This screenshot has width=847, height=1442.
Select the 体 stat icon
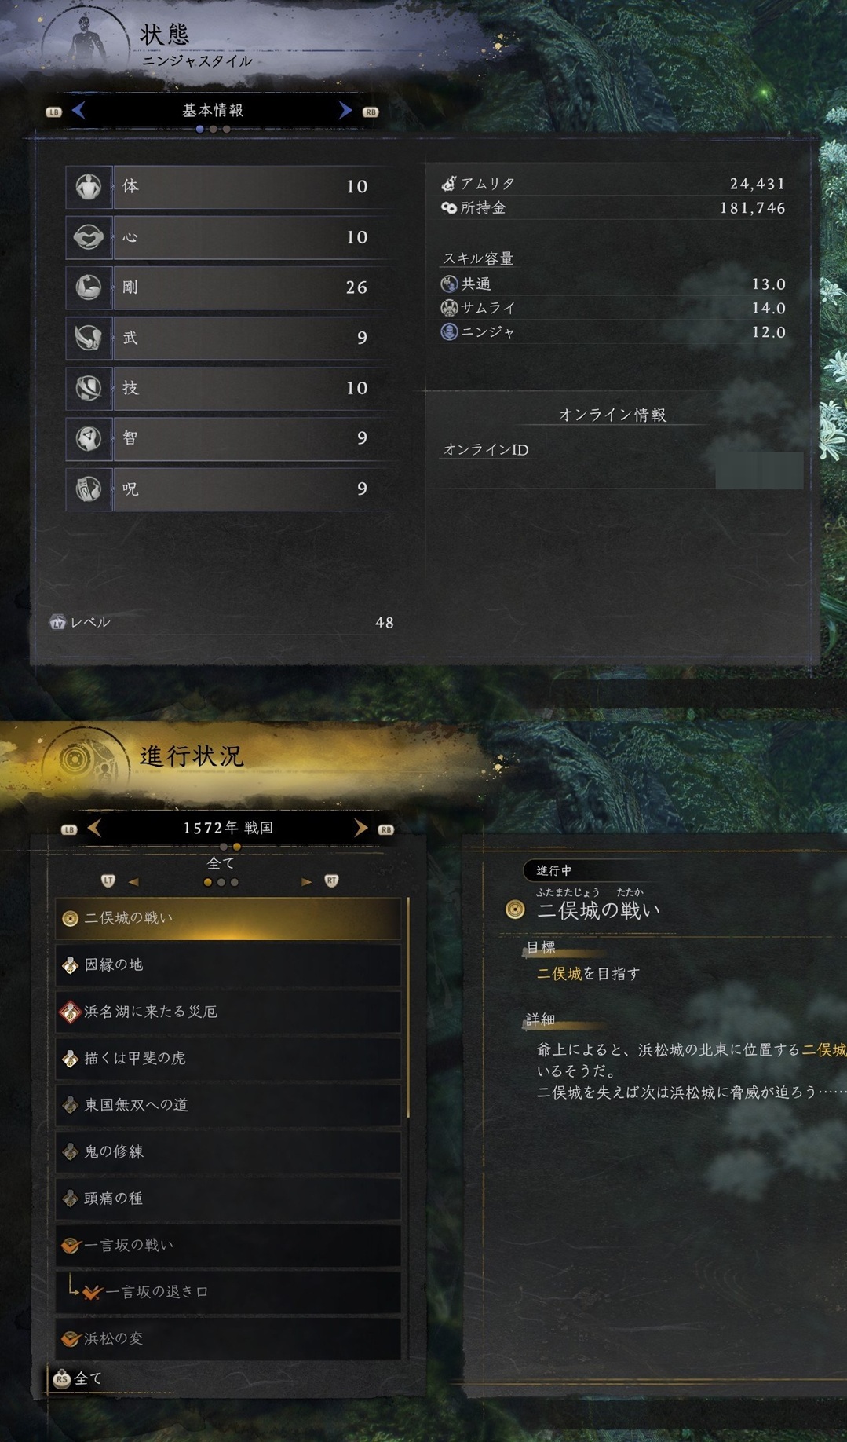(89, 187)
